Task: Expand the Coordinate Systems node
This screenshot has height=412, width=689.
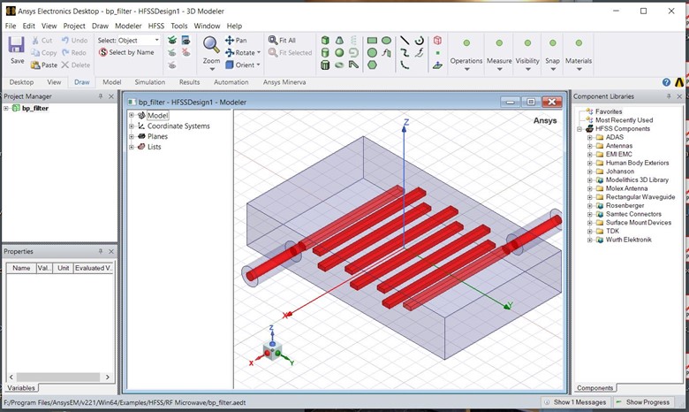Action: tap(131, 126)
